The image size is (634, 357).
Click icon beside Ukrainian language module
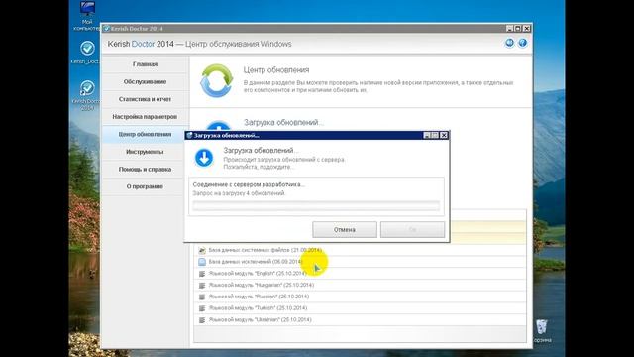pyautogui.click(x=202, y=320)
